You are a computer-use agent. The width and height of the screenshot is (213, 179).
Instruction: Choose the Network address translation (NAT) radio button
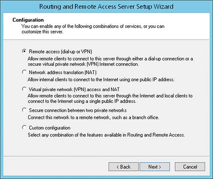point(24,72)
